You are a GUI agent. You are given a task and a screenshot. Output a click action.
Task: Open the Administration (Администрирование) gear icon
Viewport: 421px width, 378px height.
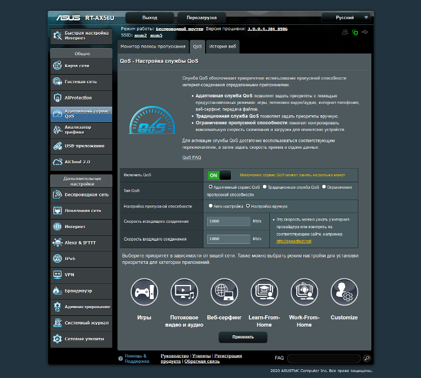tap(57, 307)
